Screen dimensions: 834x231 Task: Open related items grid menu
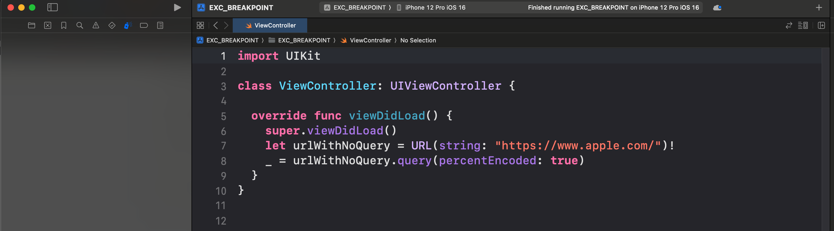coord(200,26)
